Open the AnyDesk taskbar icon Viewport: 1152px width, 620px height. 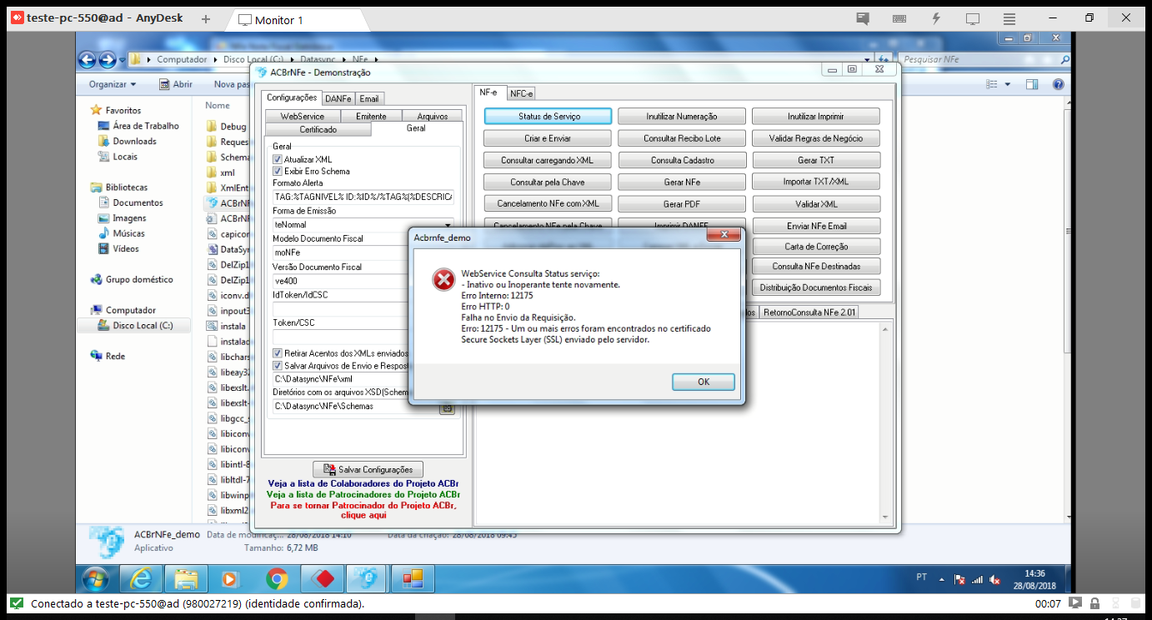click(x=322, y=578)
